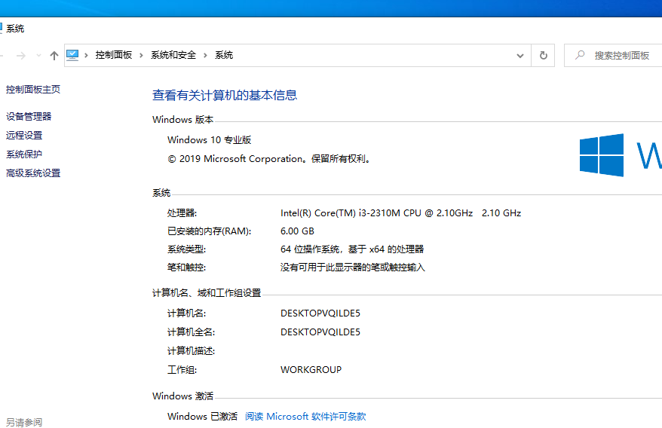Viewport: 662px width, 428px height.
Task: Read the Microsoft 软件许可条款 link
Action: coord(305,417)
